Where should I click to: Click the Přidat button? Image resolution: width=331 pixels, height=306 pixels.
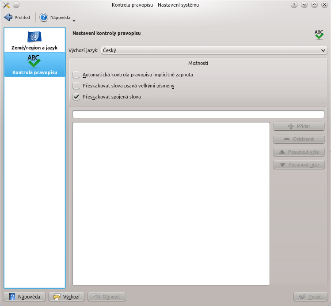pyautogui.click(x=299, y=126)
